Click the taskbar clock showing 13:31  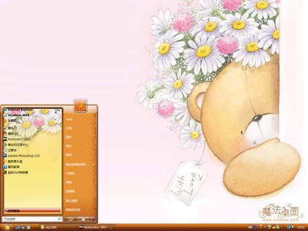coord(301,227)
